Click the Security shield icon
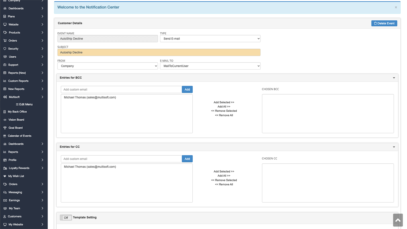Viewport: 407px width, 229px height. (5, 48)
